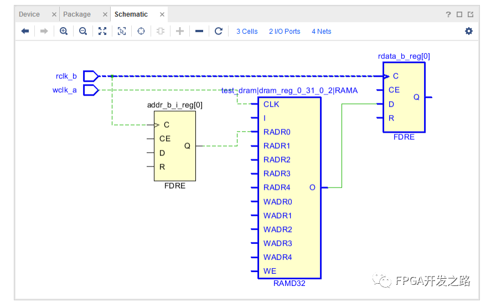Open the 2 I/O Ports link
Viewport: 486px width, 302px height.
coord(285,32)
